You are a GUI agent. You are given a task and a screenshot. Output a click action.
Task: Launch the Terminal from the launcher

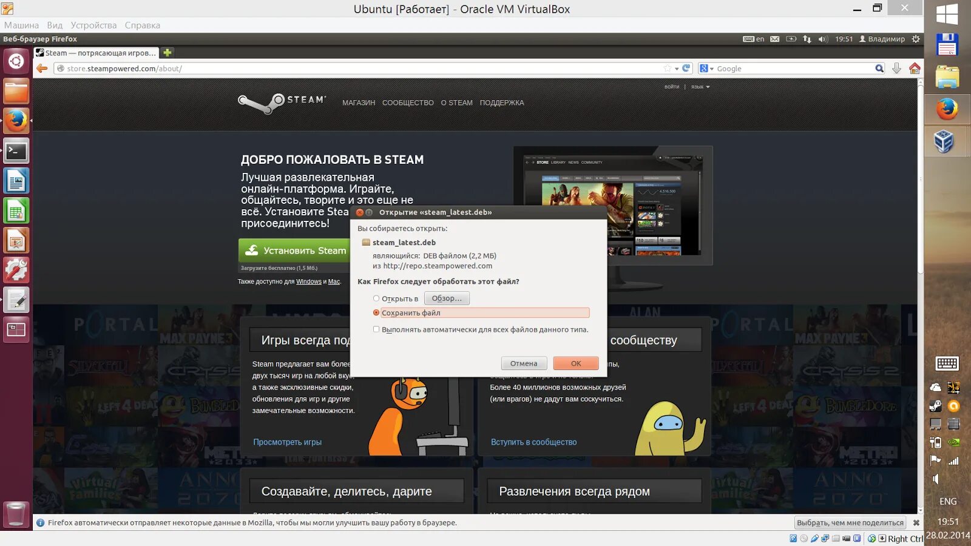[16, 150]
